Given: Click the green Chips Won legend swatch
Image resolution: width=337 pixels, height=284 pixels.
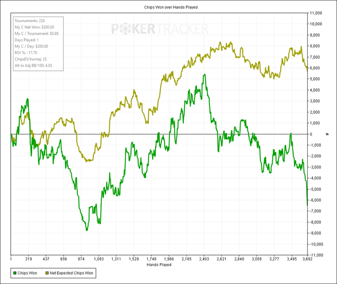Looking at the screenshot, I should click(x=15, y=273).
